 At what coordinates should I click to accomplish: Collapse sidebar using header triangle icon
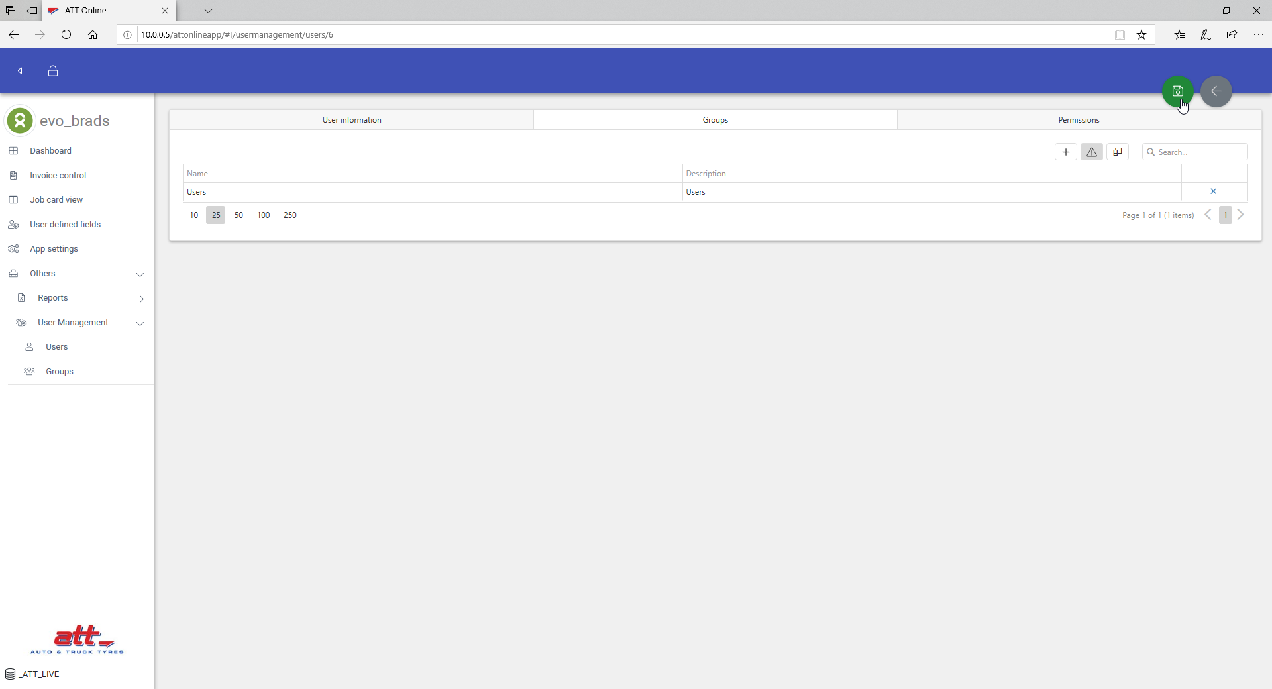[x=21, y=71]
